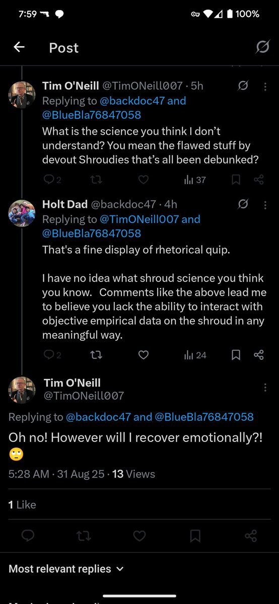Screen dimensions: 279x604
Task: Like Tim O'Neill's first reply with heart
Action: tap(143, 180)
